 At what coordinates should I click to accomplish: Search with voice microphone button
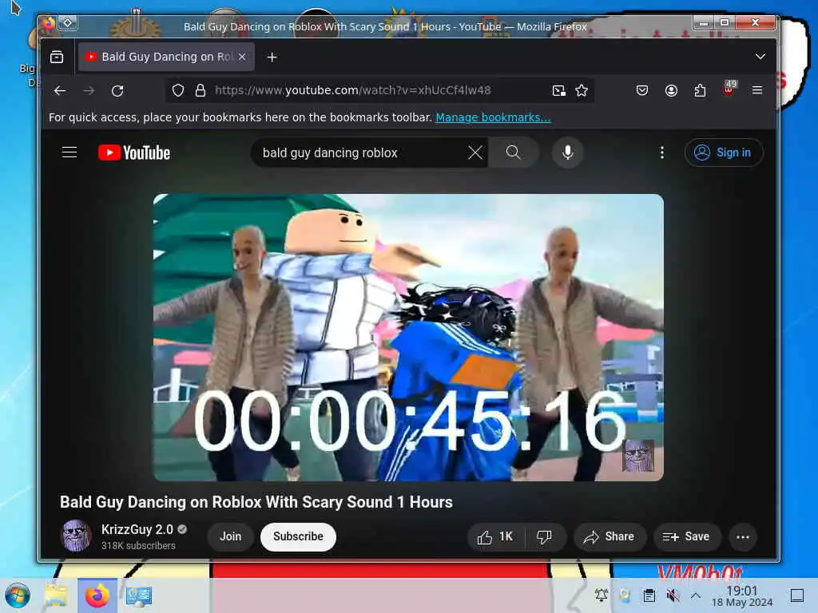click(x=568, y=152)
